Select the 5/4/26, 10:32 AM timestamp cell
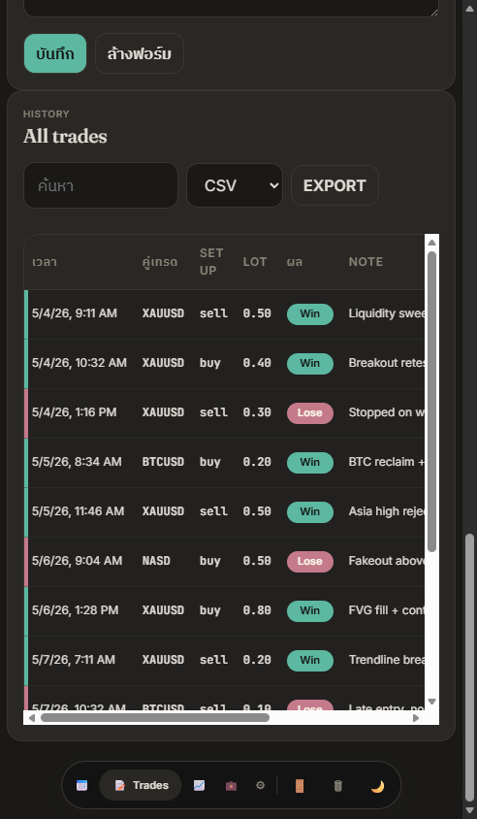Image resolution: width=477 pixels, height=819 pixels. (x=79, y=363)
